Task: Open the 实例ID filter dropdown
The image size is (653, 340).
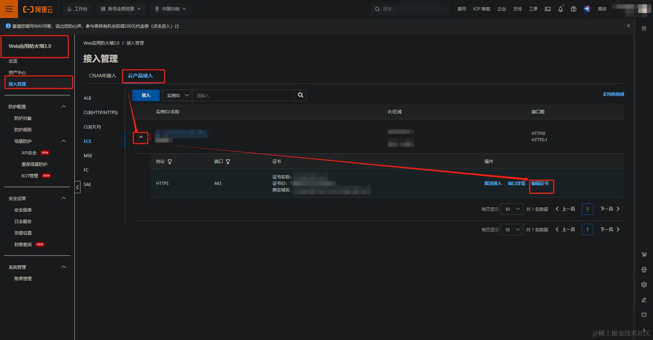Action: pyautogui.click(x=178, y=95)
